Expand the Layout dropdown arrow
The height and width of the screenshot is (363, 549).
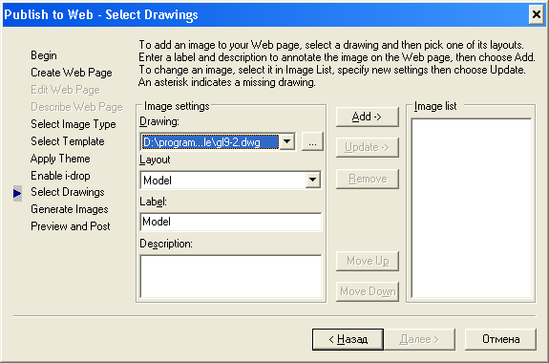(312, 181)
